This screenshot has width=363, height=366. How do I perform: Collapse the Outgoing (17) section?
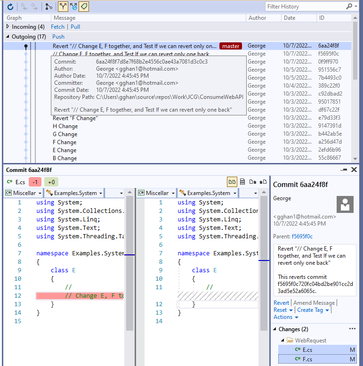point(8,37)
